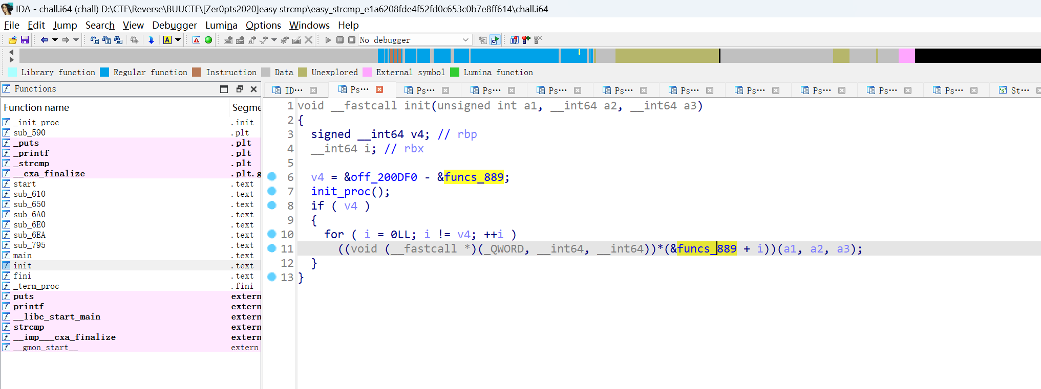The height and width of the screenshot is (389, 1041).
Task: Close the active Ps… tab via red X
Action: 379,89
